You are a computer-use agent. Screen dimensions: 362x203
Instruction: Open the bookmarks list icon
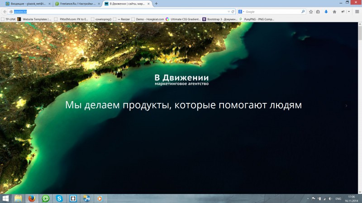tap(318, 12)
